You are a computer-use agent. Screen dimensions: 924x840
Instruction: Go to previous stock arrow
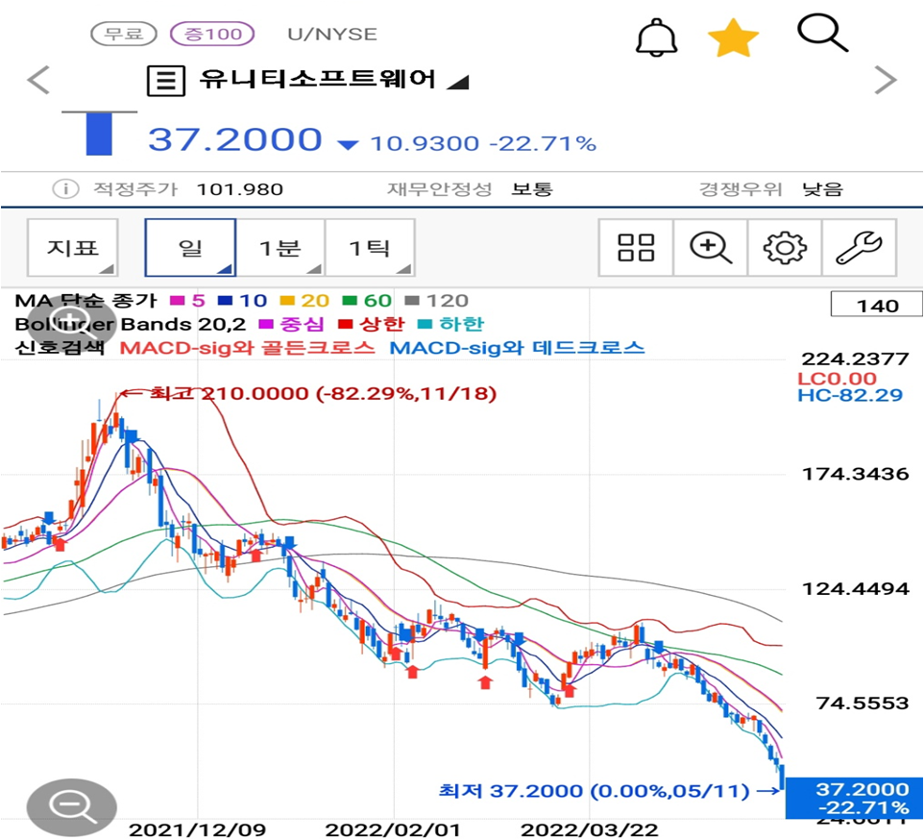(x=38, y=80)
